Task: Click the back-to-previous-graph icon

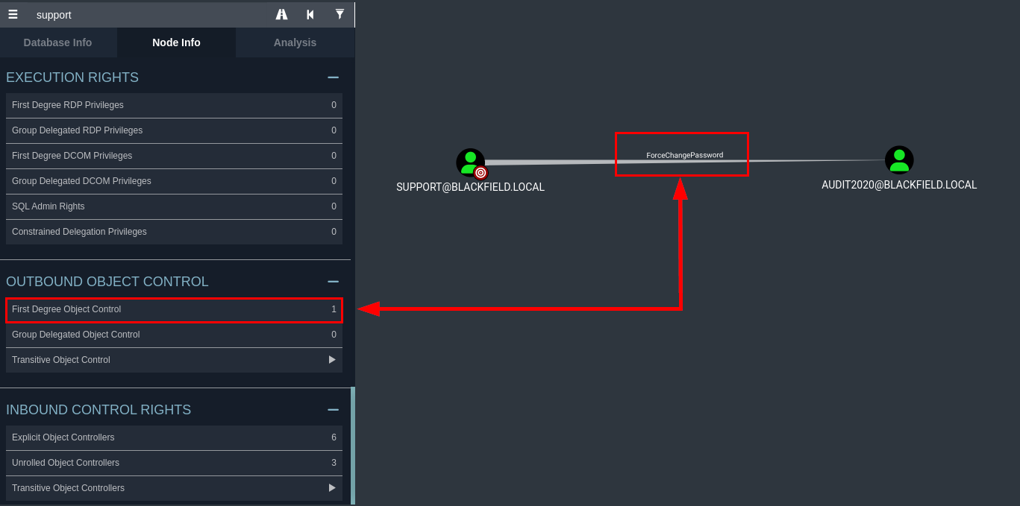Action: [x=310, y=14]
